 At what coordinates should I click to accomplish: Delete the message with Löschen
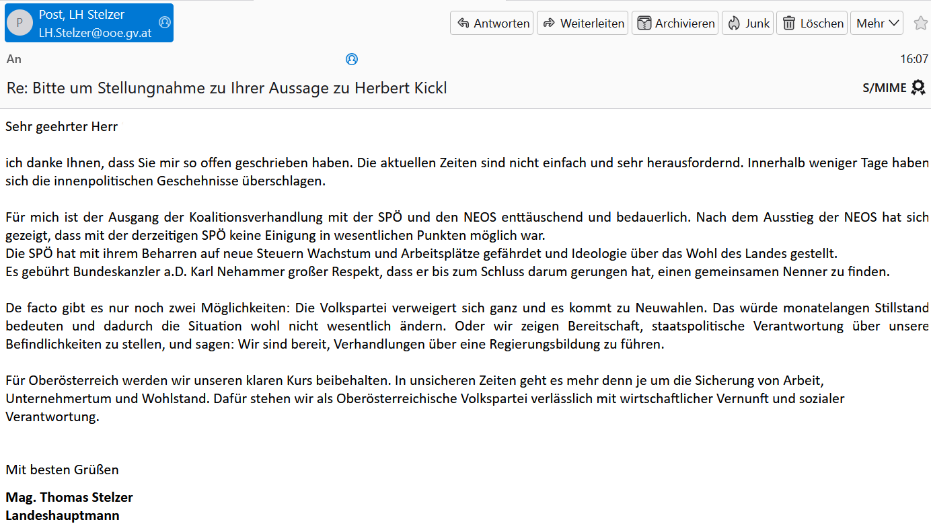pyautogui.click(x=812, y=23)
